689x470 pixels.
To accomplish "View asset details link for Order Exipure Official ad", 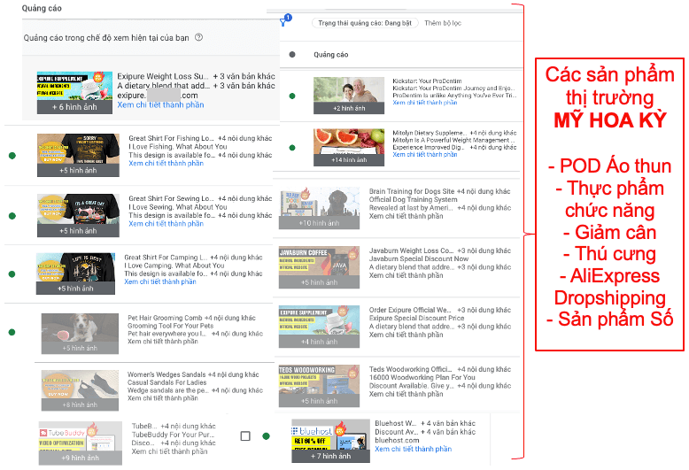I will pos(406,335).
